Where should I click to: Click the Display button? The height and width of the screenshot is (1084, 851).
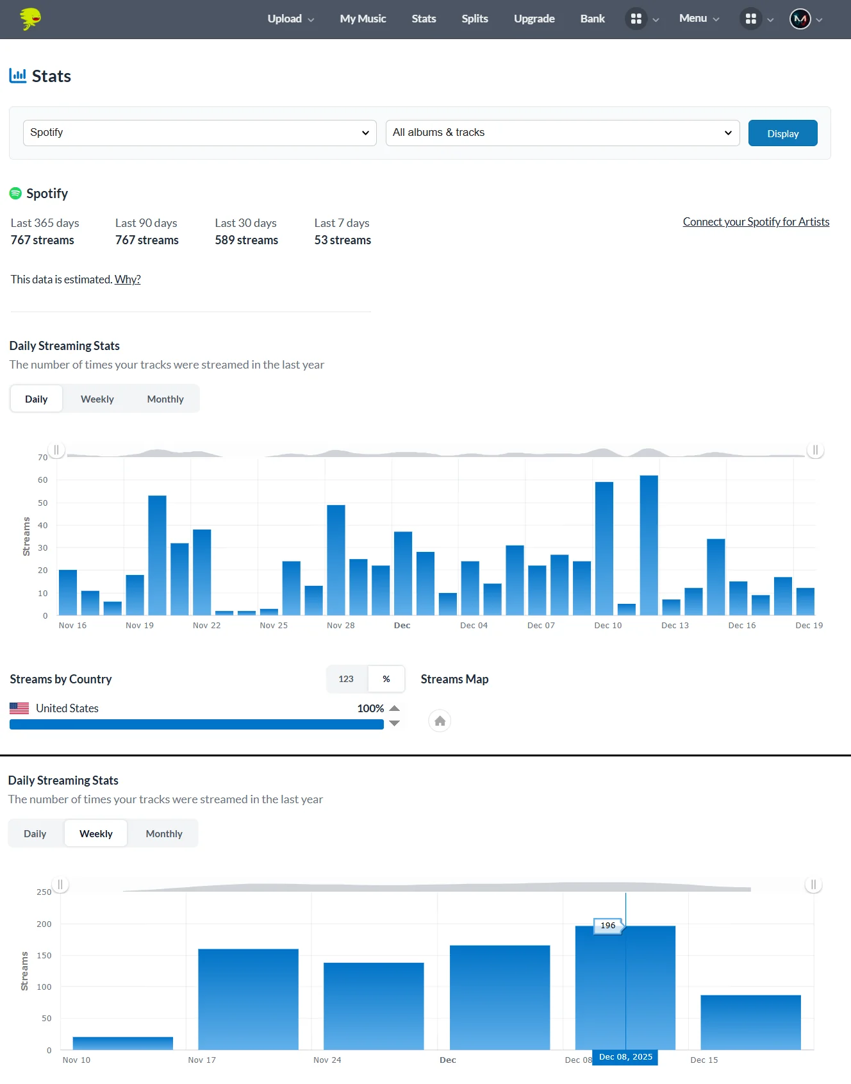click(782, 133)
